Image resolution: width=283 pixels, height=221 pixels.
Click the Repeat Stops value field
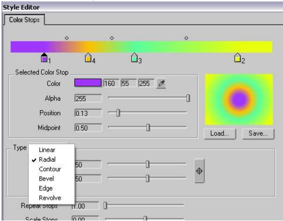click(85, 206)
